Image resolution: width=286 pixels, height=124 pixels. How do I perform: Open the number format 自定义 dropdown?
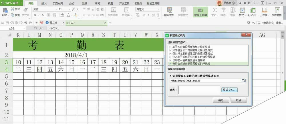point(159,9)
